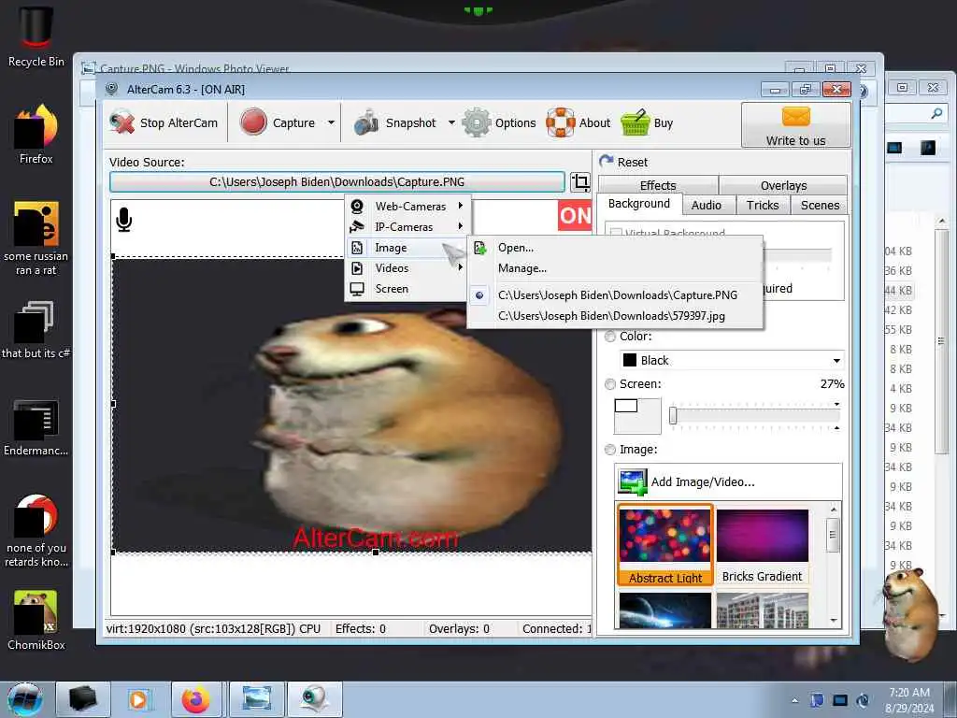
Task: Open the media player taskbar icon
Action: click(138, 699)
